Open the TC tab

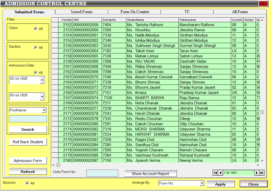pos(187,12)
